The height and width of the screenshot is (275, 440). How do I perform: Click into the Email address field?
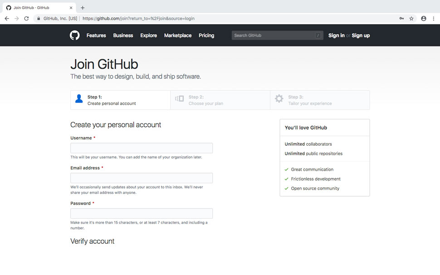coord(142,178)
